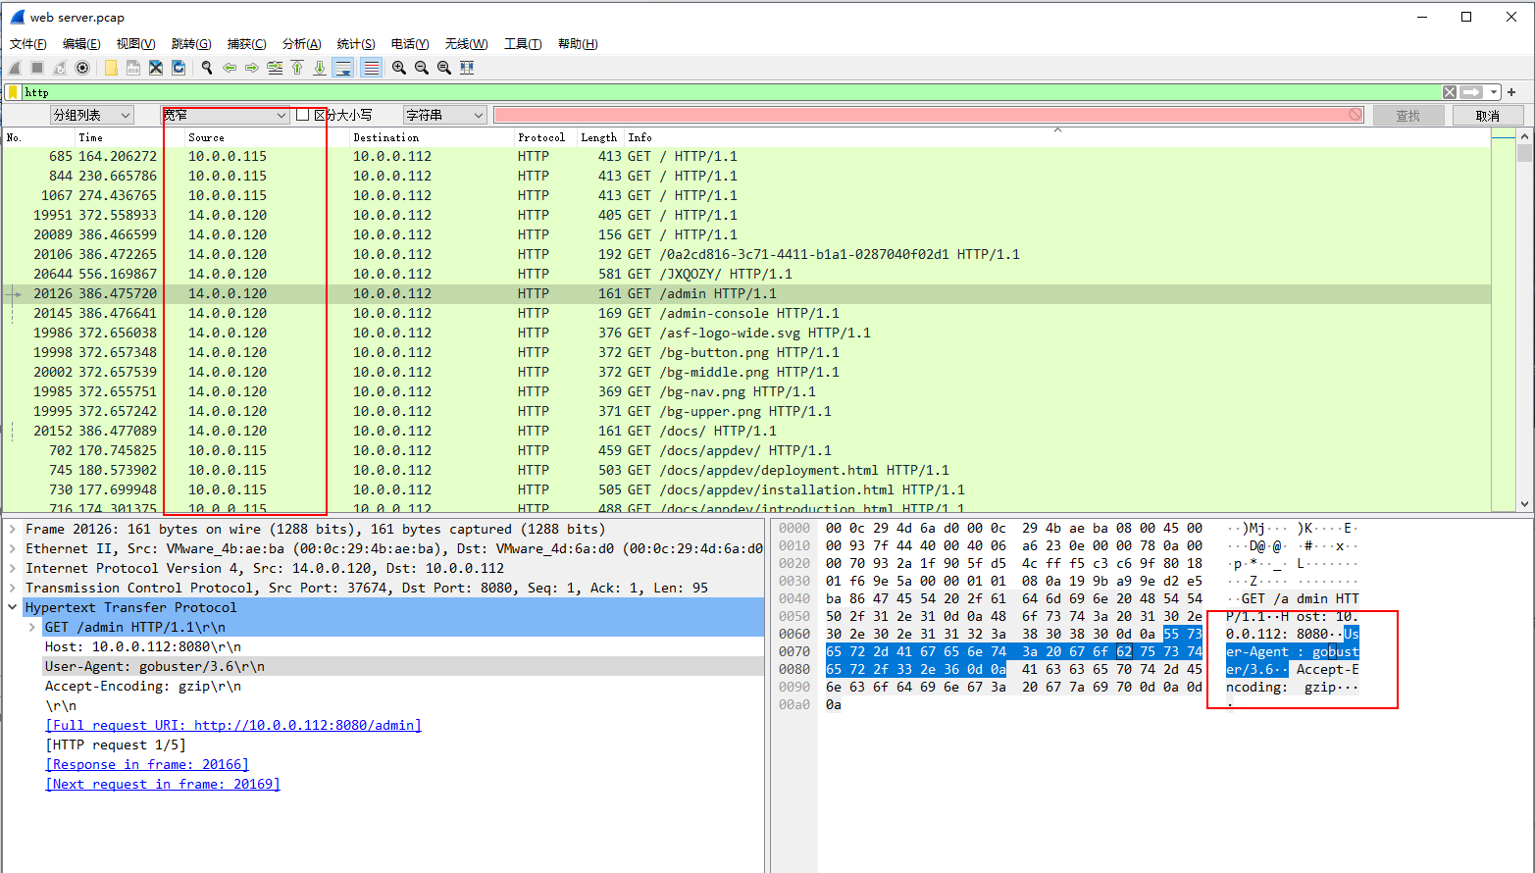Open the 分组列表 search scope dropdown

[91, 115]
